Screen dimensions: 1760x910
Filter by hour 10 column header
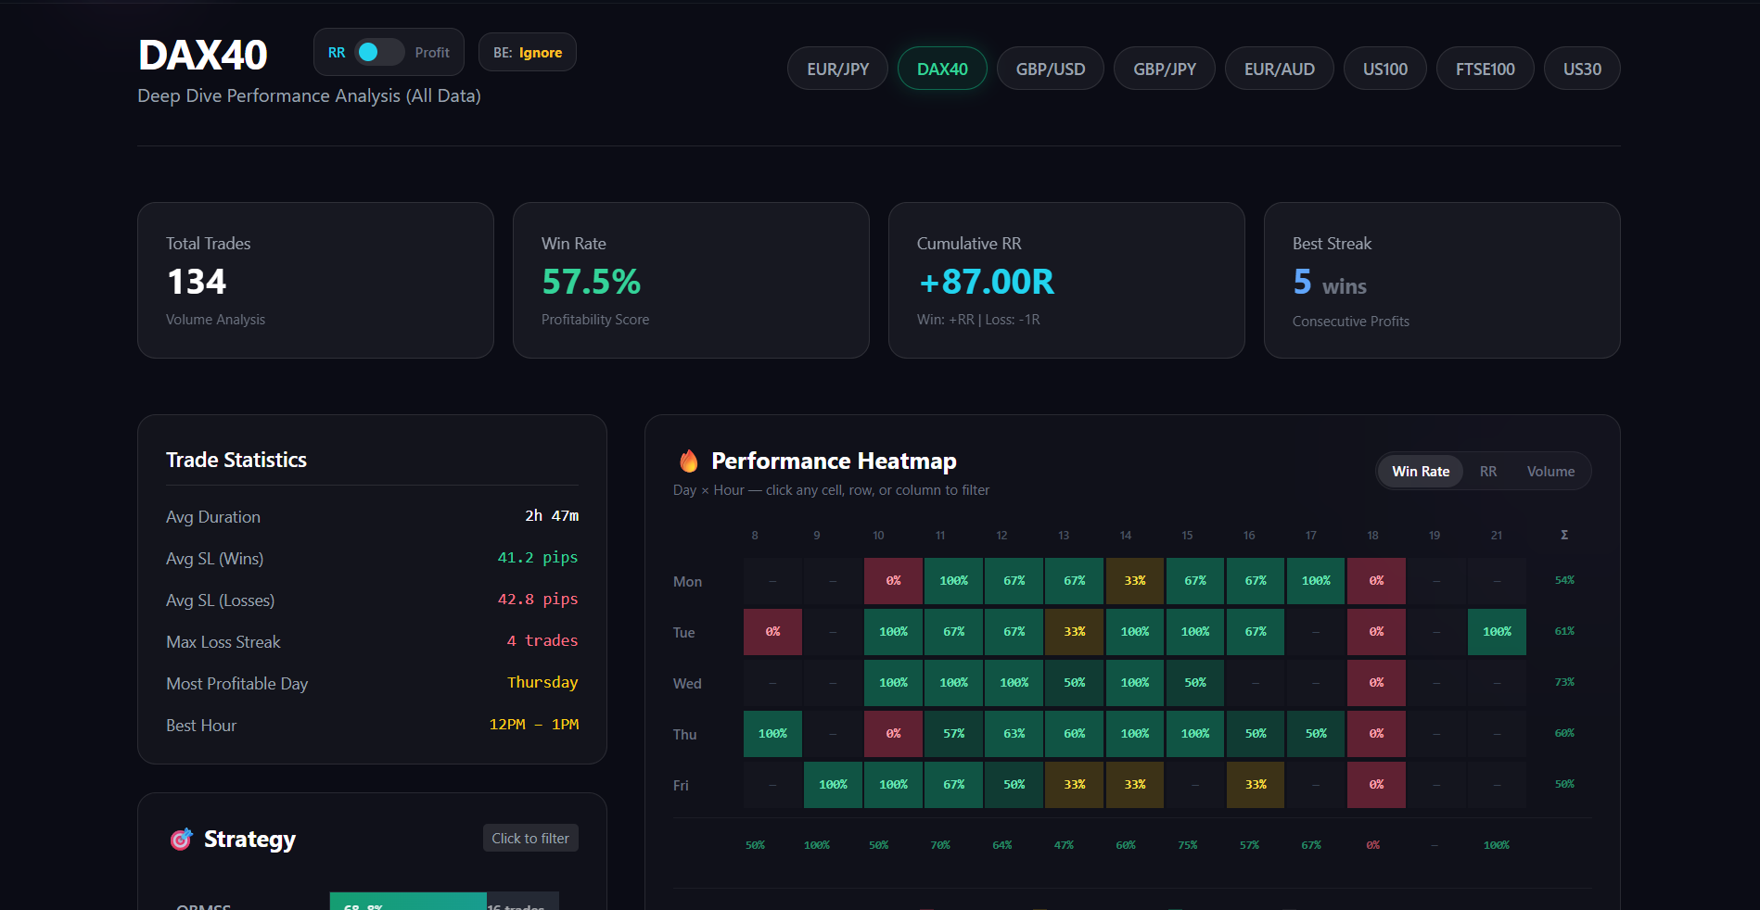pyautogui.click(x=878, y=535)
